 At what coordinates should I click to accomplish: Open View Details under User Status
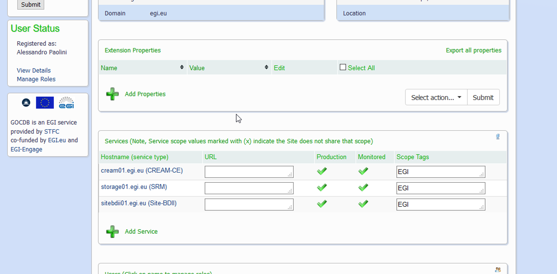coord(34,71)
